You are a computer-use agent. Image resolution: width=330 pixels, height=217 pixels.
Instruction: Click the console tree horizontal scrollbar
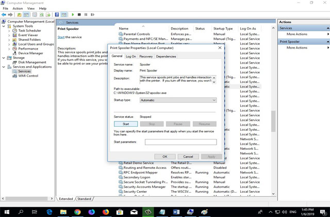(27, 198)
